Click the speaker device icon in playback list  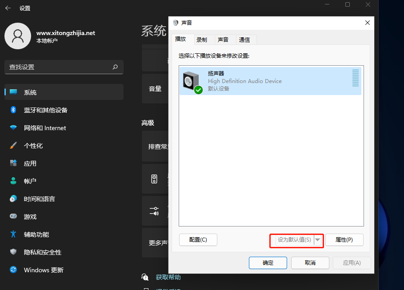(192, 82)
